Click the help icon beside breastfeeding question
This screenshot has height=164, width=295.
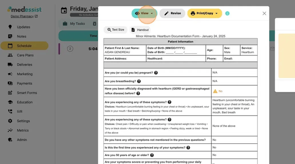pyautogui.click(x=139, y=81)
